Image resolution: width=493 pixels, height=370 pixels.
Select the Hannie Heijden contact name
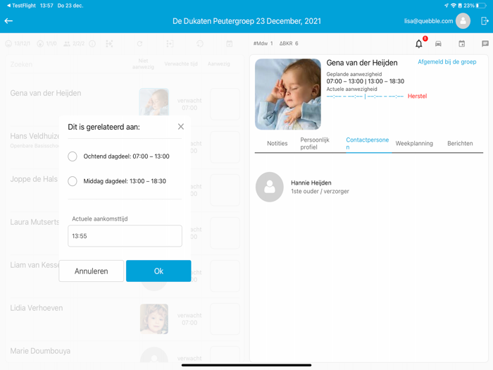pyautogui.click(x=311, y=183)
